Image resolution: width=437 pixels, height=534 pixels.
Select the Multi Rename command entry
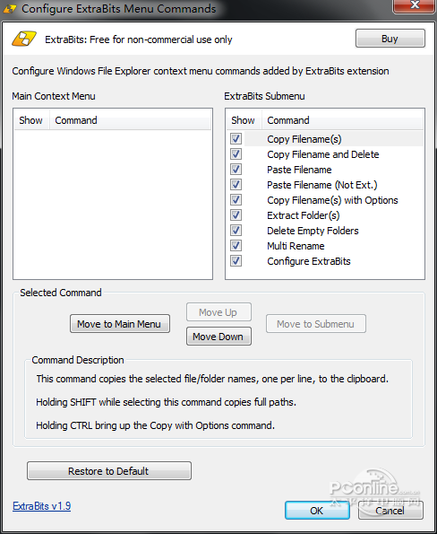(x=325, y=246)
